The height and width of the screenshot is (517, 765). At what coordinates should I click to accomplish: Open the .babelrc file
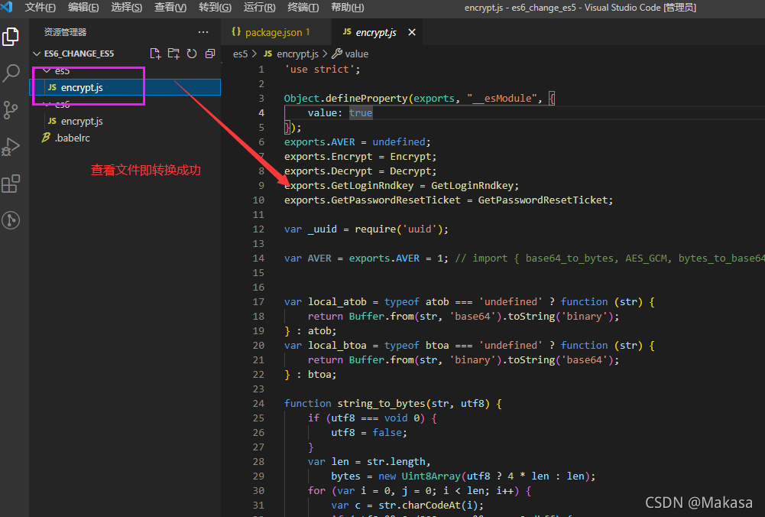[125, 138]
